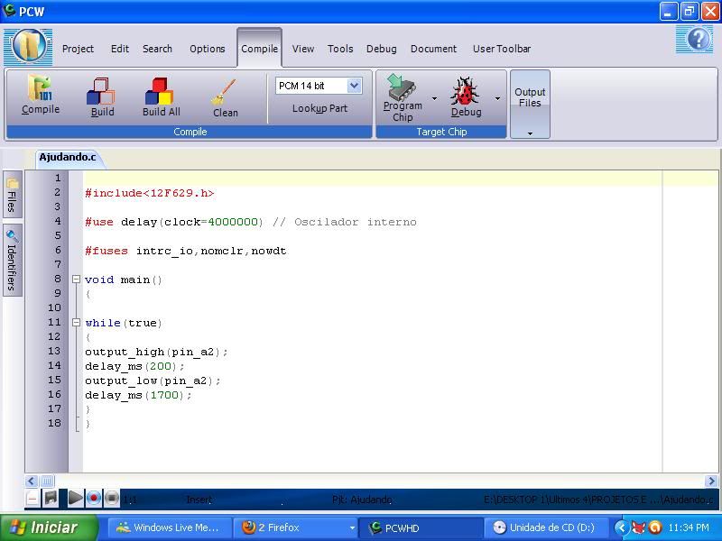
Task: Click the Insert mode status bar indicator
Action: coord(199,500)
